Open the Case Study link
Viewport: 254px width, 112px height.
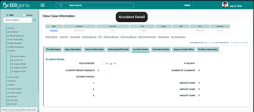pos(75,37)
